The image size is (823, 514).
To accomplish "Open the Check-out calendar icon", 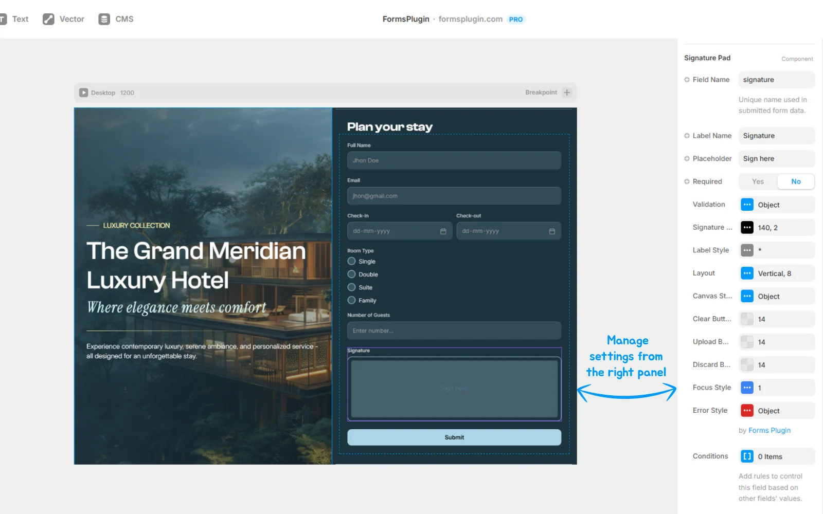I will [x=552, y=231].
